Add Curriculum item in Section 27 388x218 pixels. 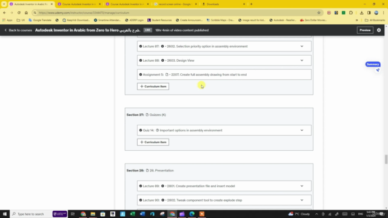pyautogui.click(x=153, y=142)
